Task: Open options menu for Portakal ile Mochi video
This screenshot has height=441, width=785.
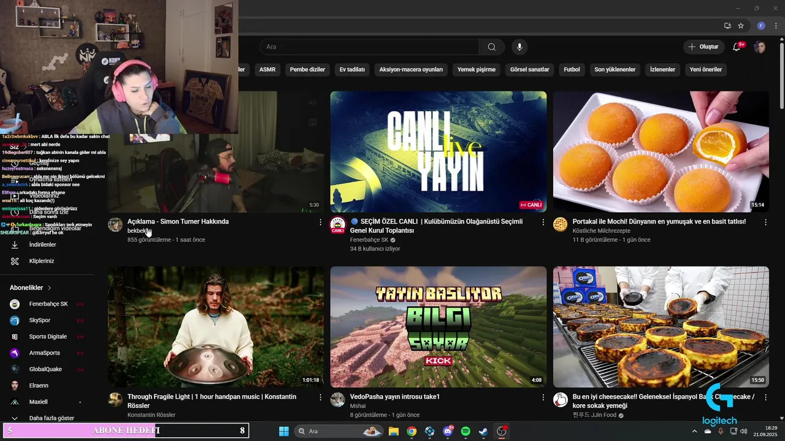Action: [x=765, y=222]
